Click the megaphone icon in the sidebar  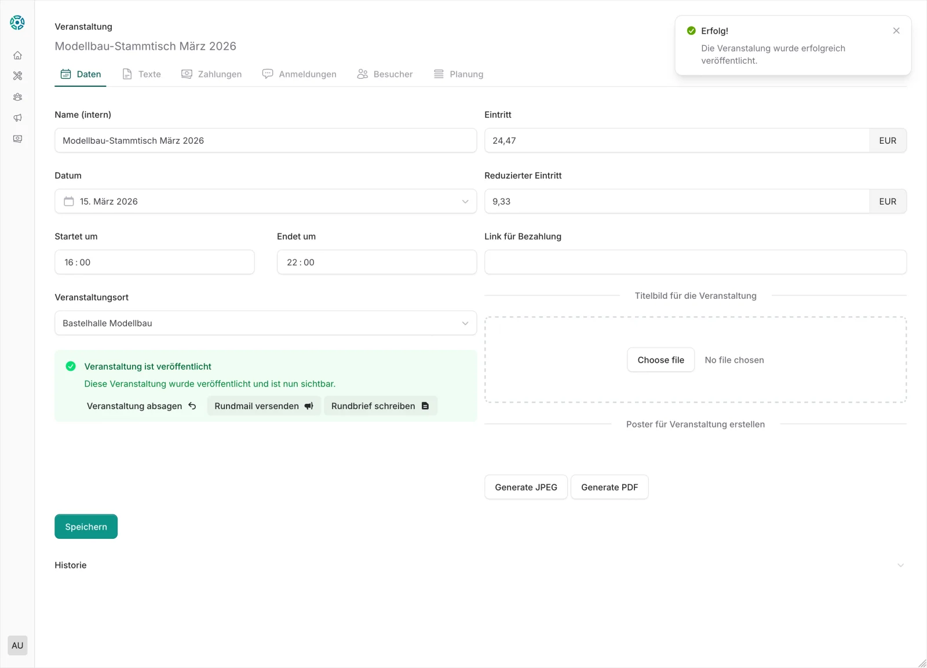click(17, 118)
